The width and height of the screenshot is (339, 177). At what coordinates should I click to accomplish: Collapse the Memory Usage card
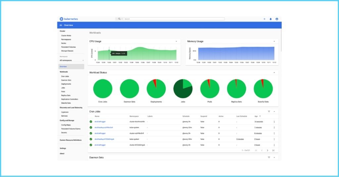[x=274, y=41]
